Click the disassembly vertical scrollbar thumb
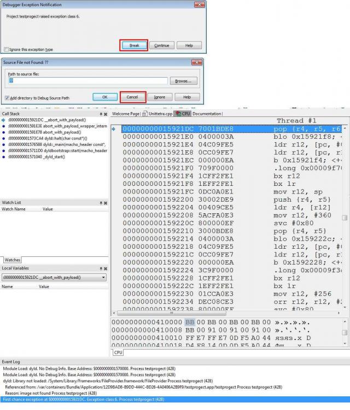This screenshot has height=410, width=350. tap(345, 218)
